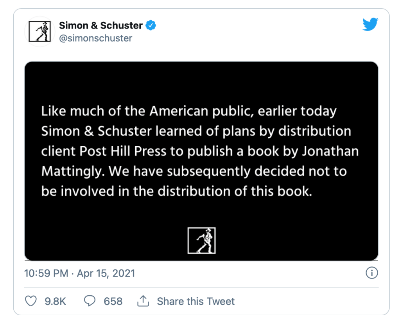Click the 9.8K likes count
400x320 pixels.
tap(55, 301)
